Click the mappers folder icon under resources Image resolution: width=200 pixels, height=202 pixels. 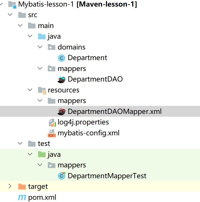click(52, 101)
